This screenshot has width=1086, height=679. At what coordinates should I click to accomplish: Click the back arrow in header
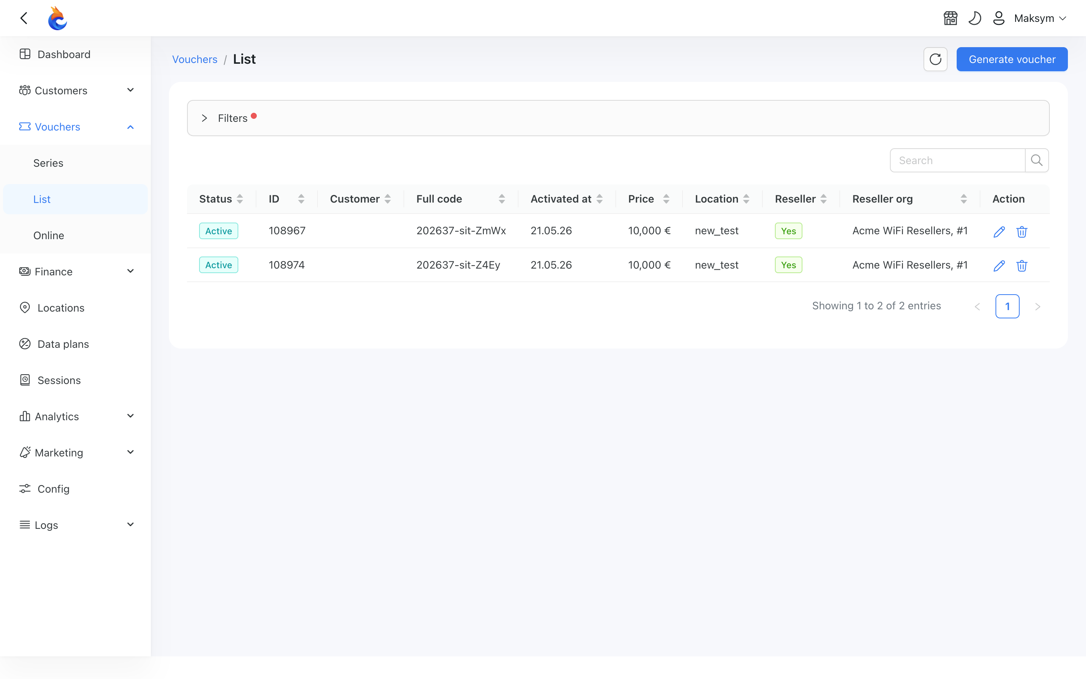click(24, 18)
